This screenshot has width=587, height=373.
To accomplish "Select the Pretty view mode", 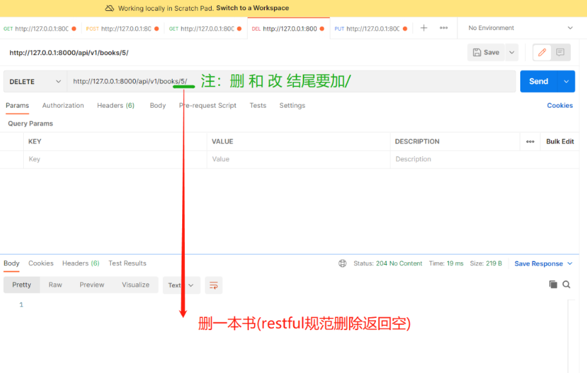I will click(22, 285).
